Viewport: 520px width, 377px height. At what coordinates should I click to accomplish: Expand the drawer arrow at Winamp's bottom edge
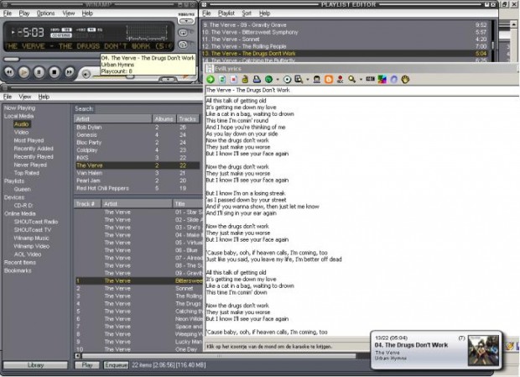[168, 80]
